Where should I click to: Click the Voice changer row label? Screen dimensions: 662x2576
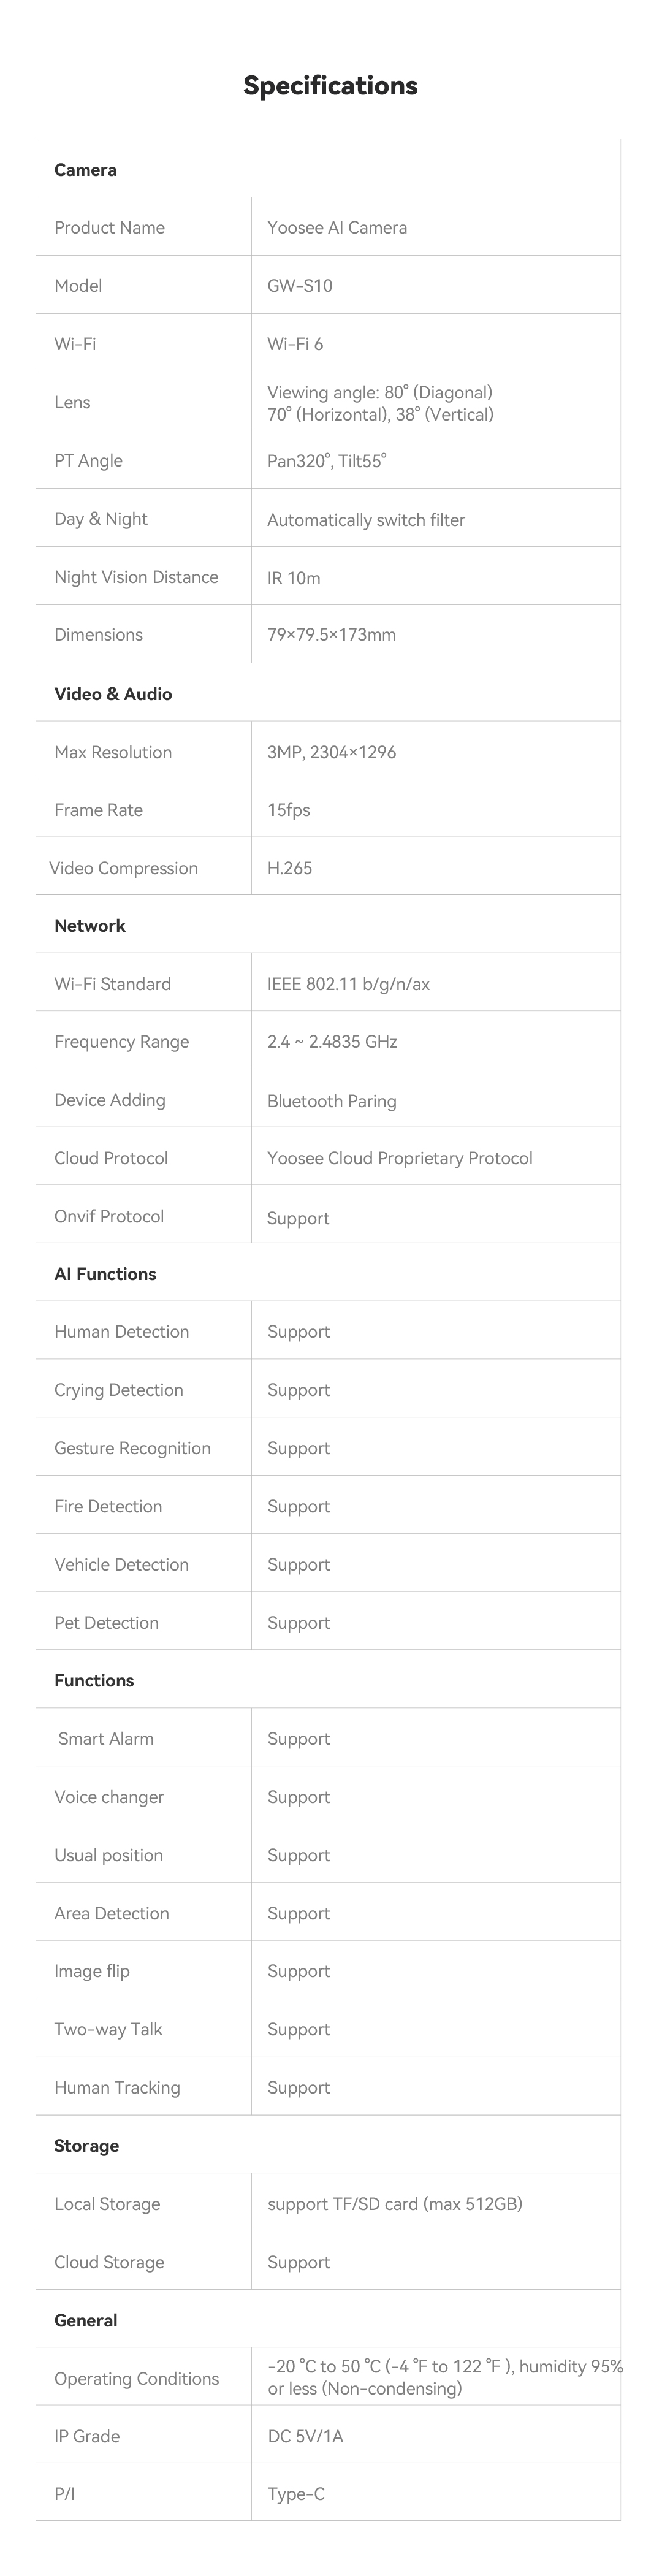point(109,1797)
